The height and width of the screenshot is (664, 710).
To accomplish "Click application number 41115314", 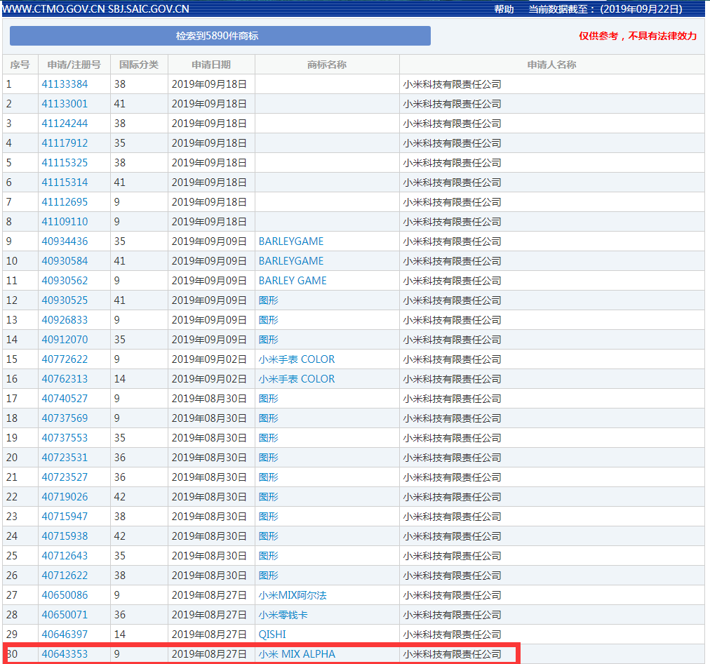I will (65, 182).
